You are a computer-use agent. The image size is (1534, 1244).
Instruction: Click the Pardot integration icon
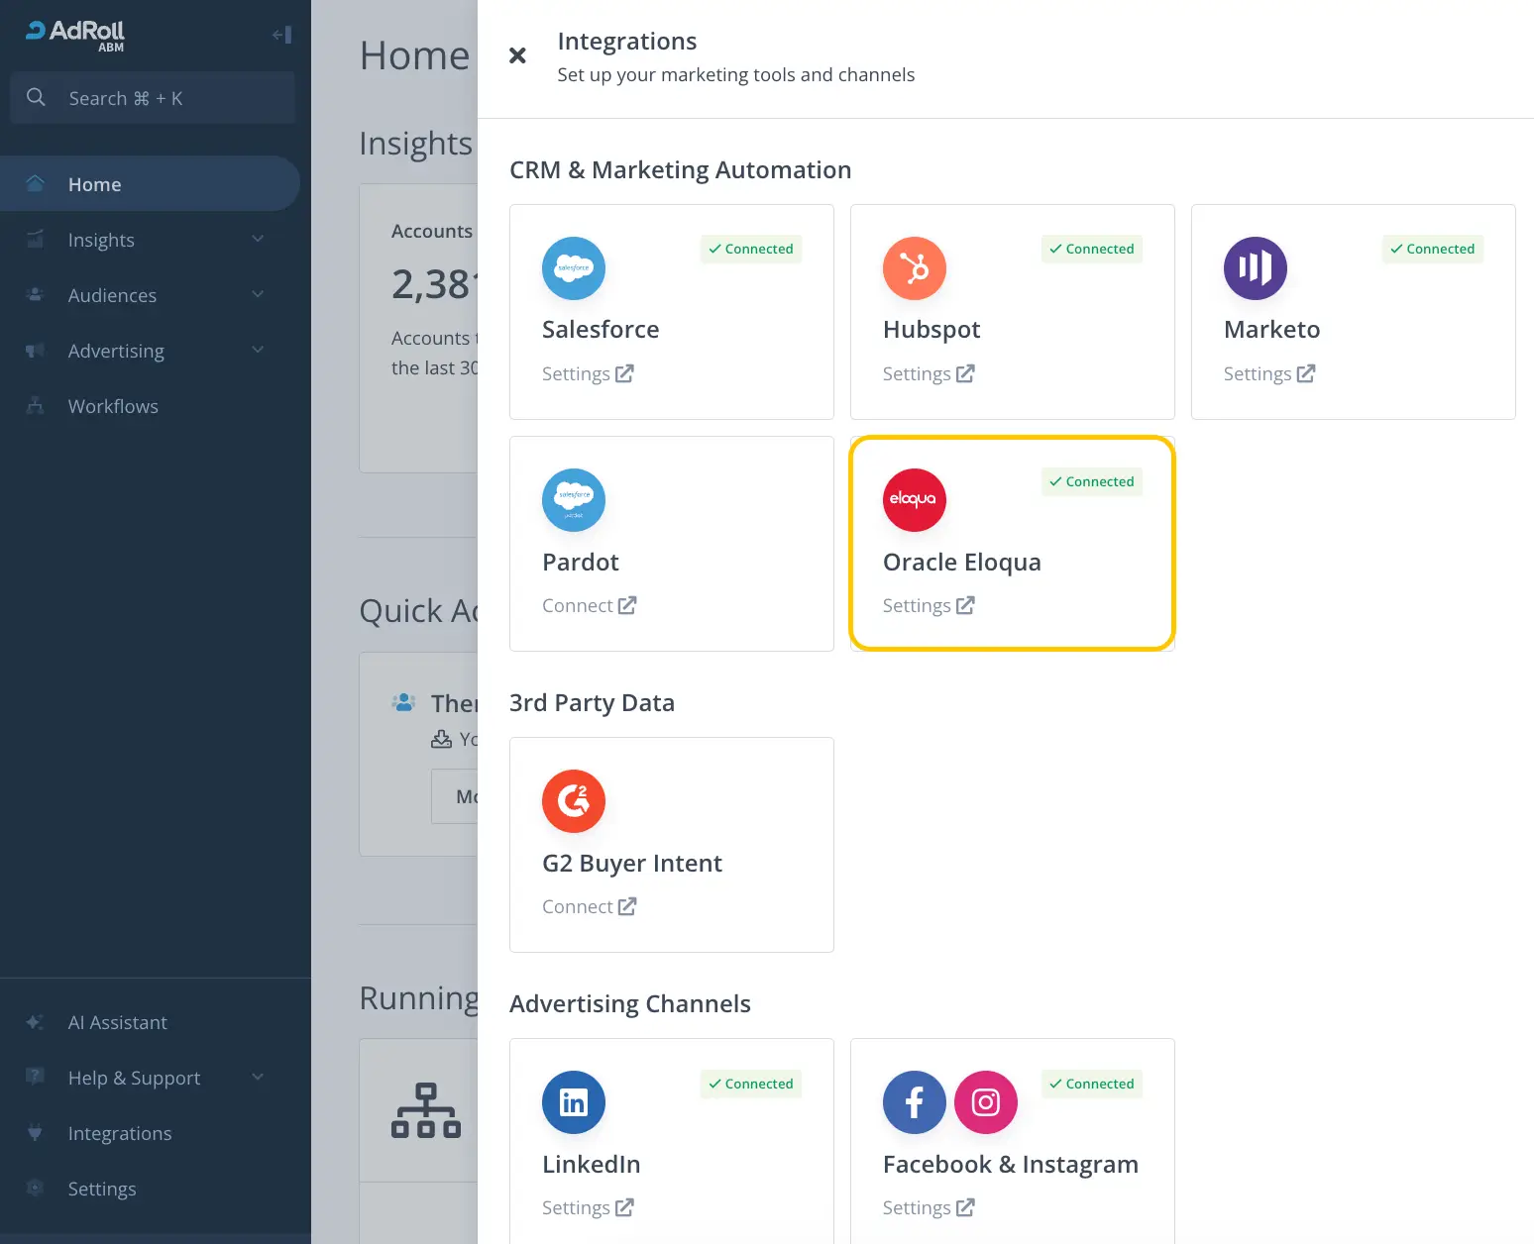(573, 500)
